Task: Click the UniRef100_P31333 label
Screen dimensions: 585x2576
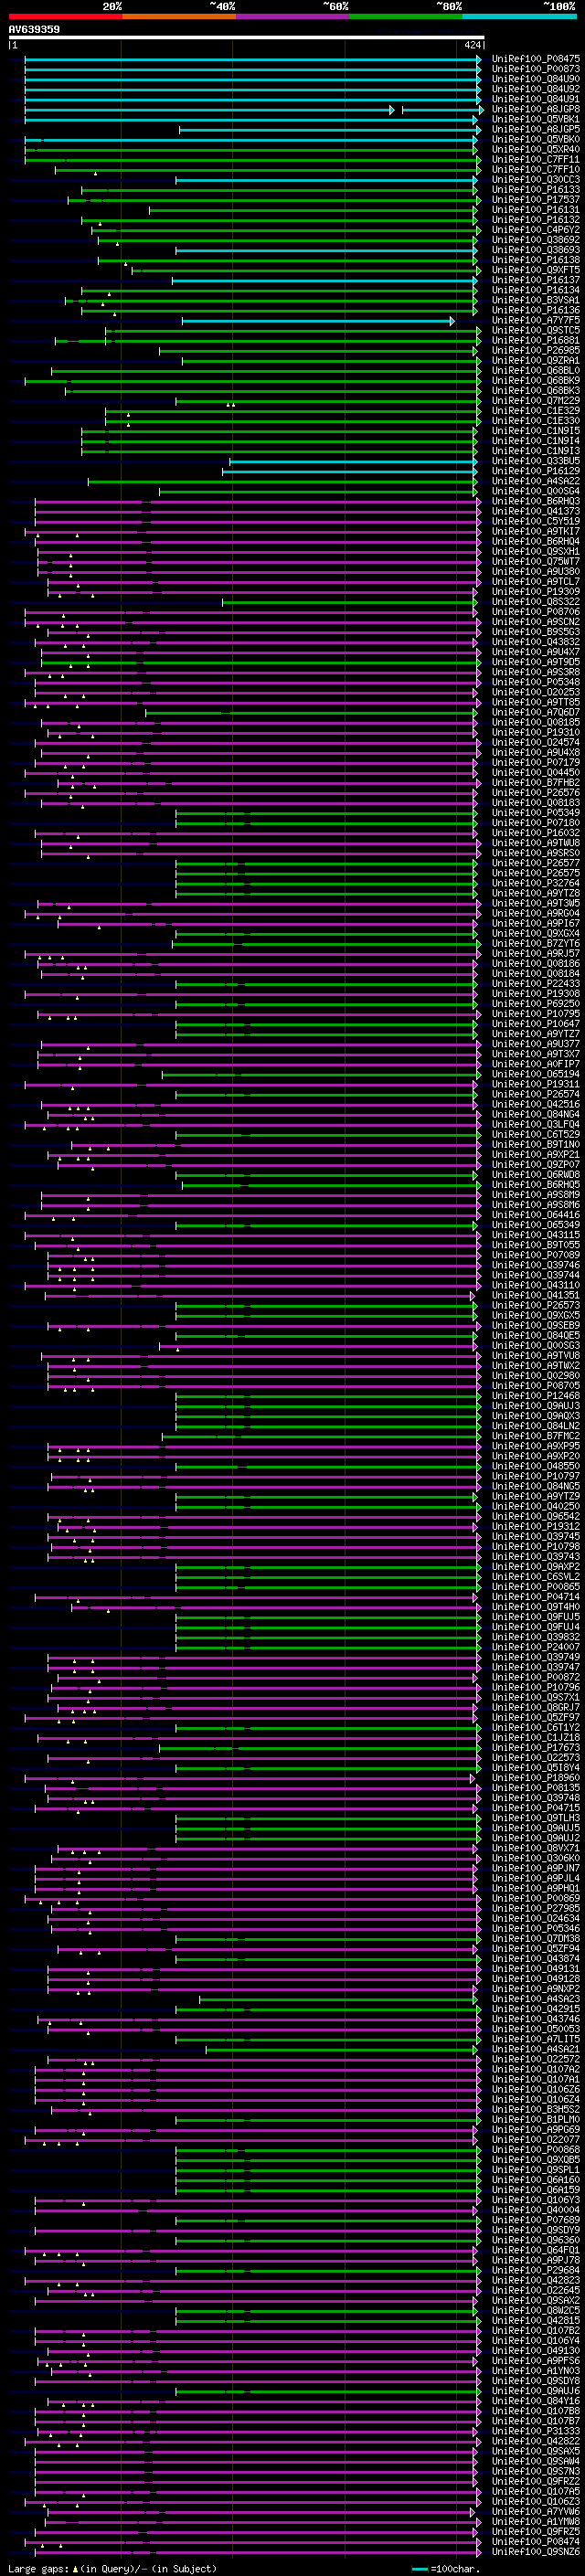Action: click(535, 2431)
